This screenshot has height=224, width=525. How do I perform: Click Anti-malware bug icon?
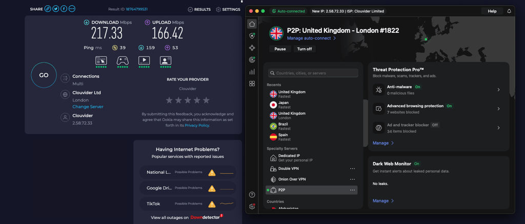click(379, 90)
